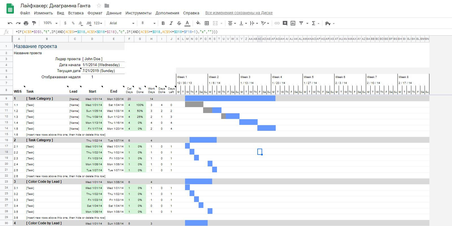Image resolution: width=452 pixels, height=226 pixels.
Task: Open the Инструменты menu
Action: tap(138, 13)
